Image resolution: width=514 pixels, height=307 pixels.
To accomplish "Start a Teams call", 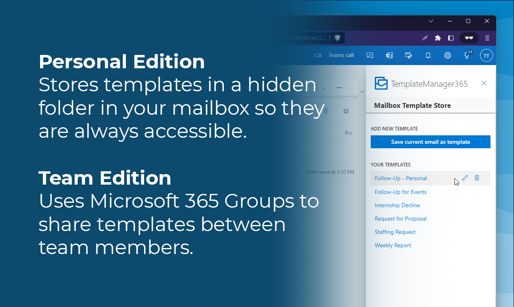I will 334,55.
